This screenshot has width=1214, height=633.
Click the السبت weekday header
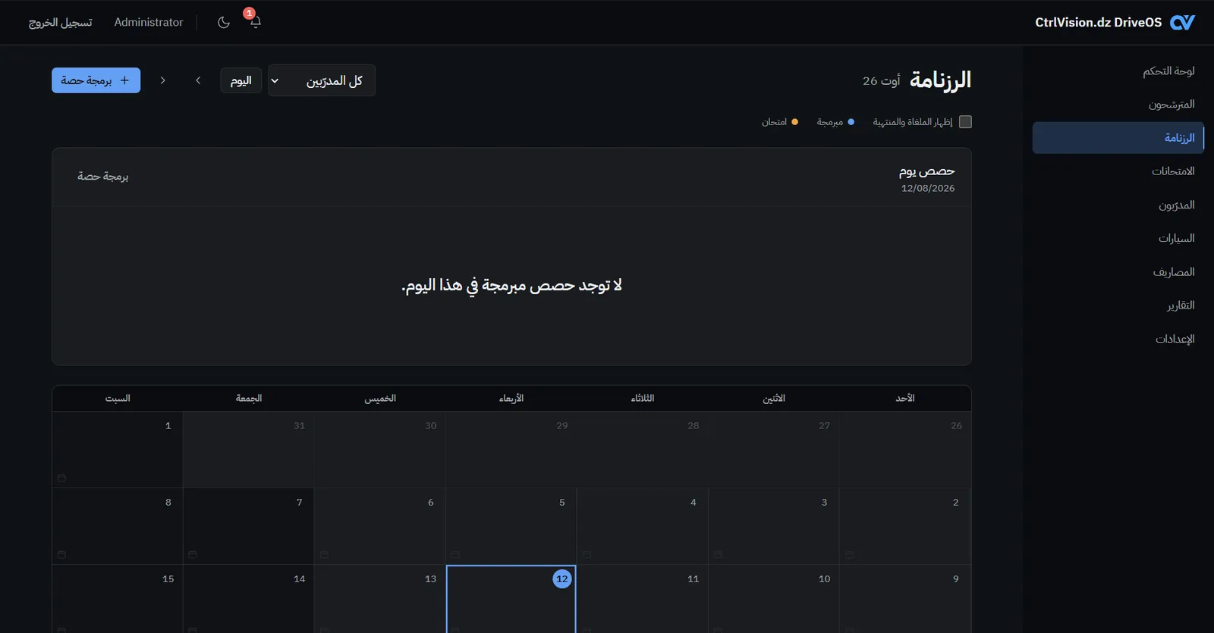tap(118, 398)
